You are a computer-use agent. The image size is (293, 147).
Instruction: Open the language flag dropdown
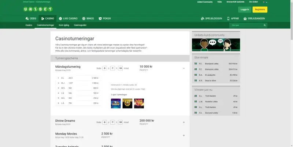coord(265,2)
